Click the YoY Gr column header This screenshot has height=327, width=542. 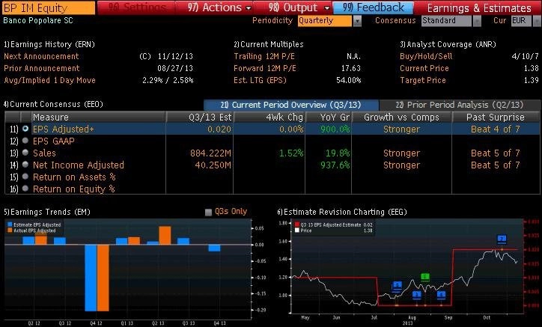tap(329, 117)
